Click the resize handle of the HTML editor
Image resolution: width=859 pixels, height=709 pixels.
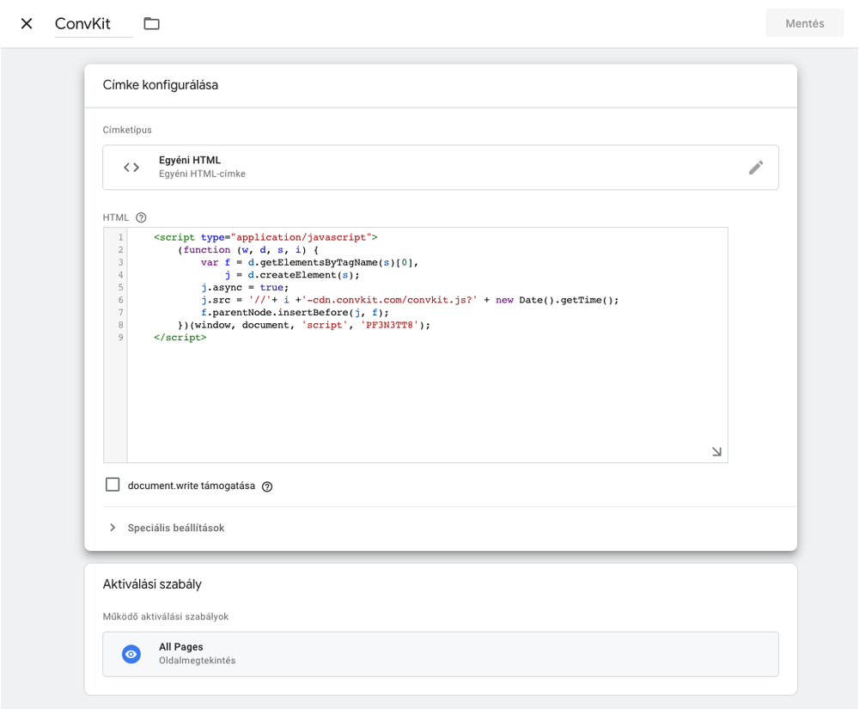pyautogui.click(x=716, y=451)
